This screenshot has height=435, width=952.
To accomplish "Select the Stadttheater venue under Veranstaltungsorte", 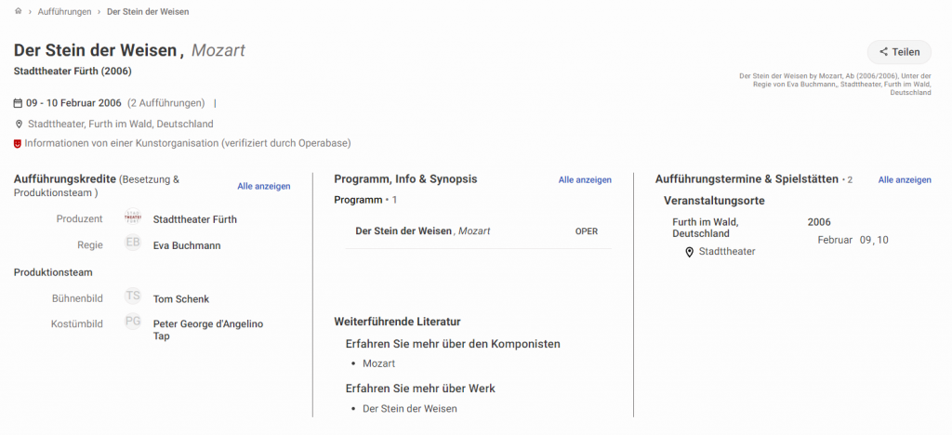I will [x=727, y=252].
